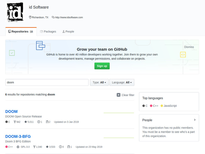Filter by C++ in Top languages
The image size is (205, 154).
coord(154,106)
